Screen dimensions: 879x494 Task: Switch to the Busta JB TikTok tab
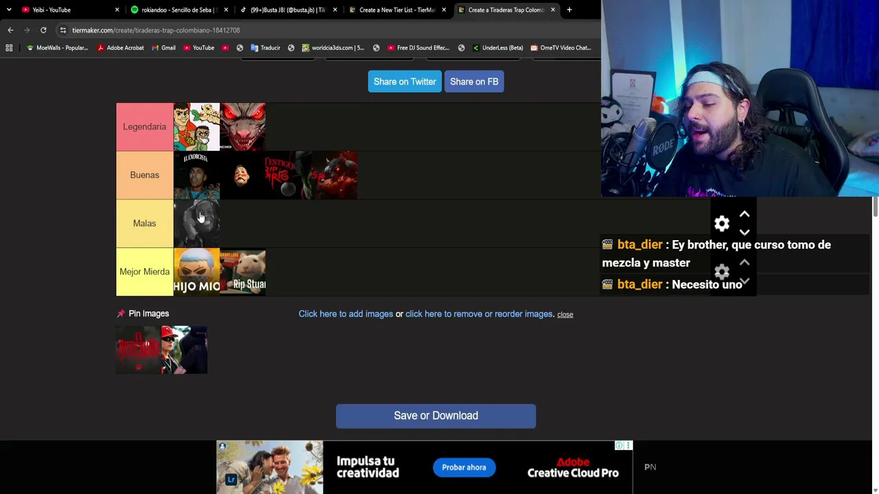(288, 10)
